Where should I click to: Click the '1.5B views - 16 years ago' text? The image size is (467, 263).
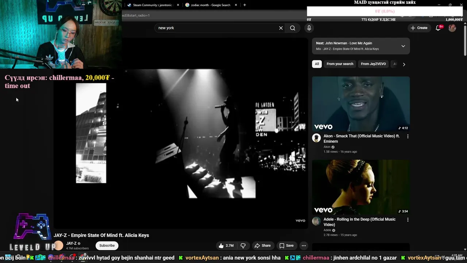tap(340, 152)
